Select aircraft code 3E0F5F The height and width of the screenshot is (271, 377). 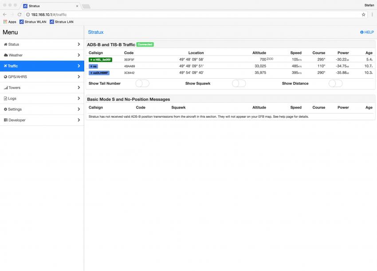(x=129, y=60)
